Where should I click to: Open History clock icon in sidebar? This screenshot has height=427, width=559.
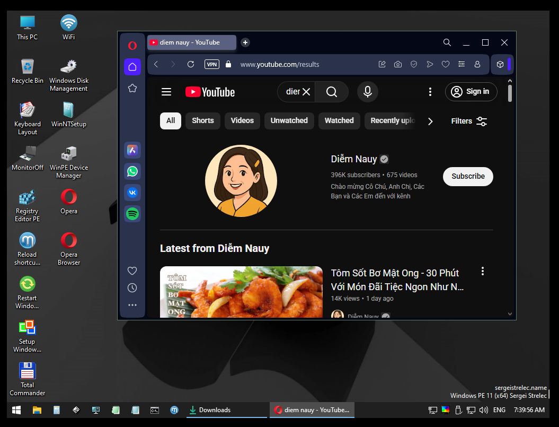(x=132, y=287)
